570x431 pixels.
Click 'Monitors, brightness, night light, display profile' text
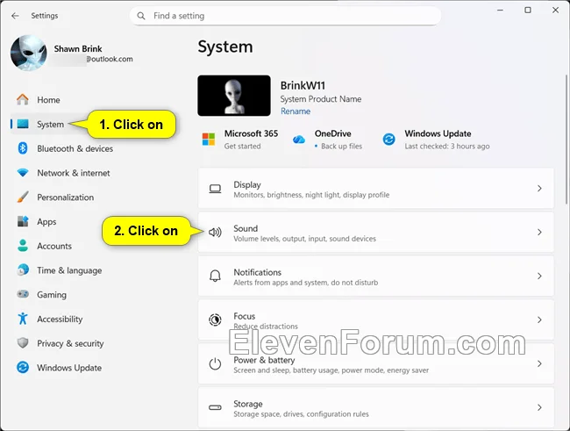311,195
